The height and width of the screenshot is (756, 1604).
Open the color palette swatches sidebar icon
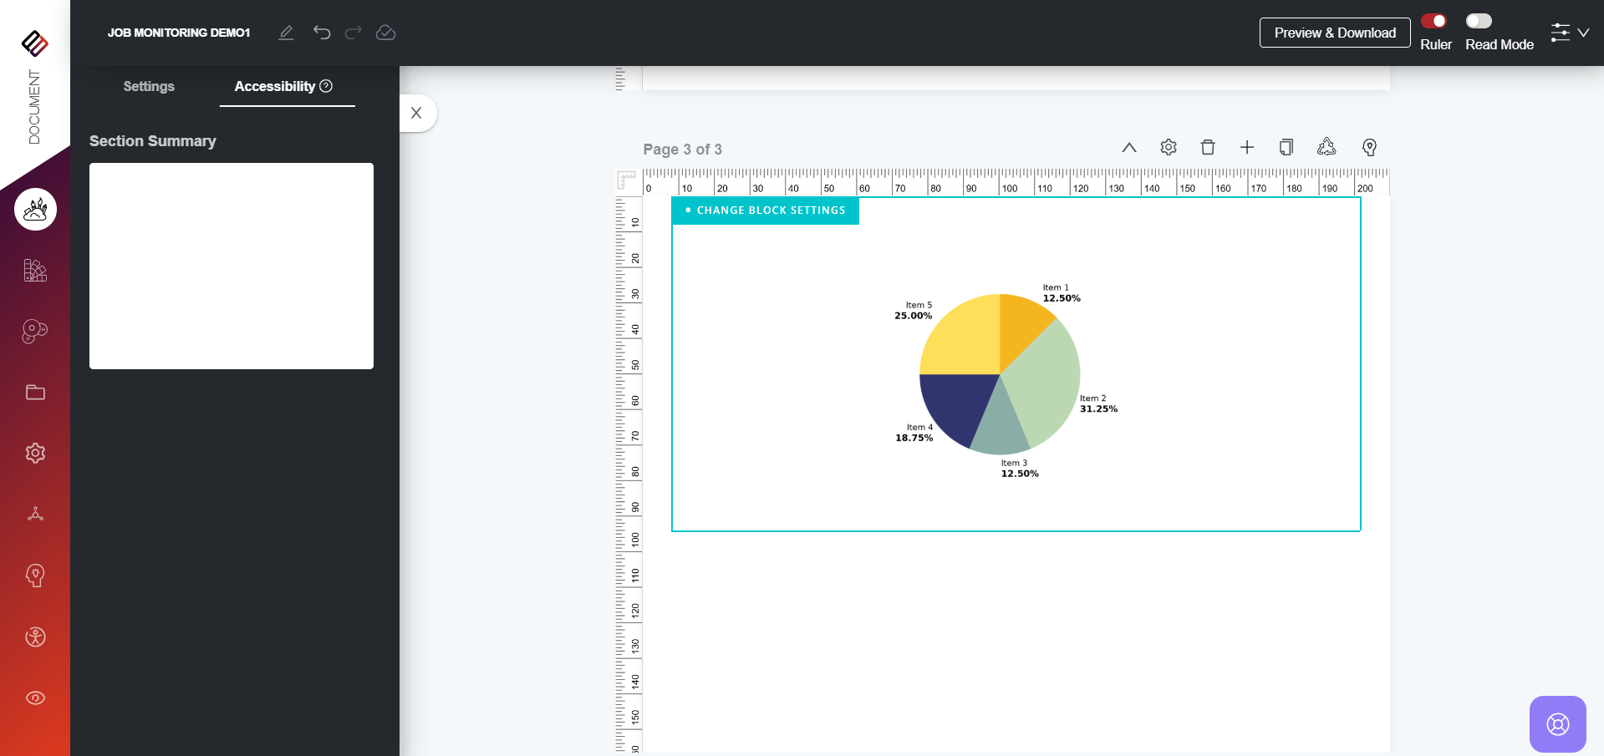(35, 271)
